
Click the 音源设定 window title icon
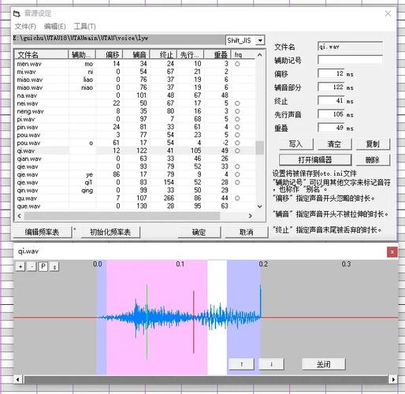[17, 13]
